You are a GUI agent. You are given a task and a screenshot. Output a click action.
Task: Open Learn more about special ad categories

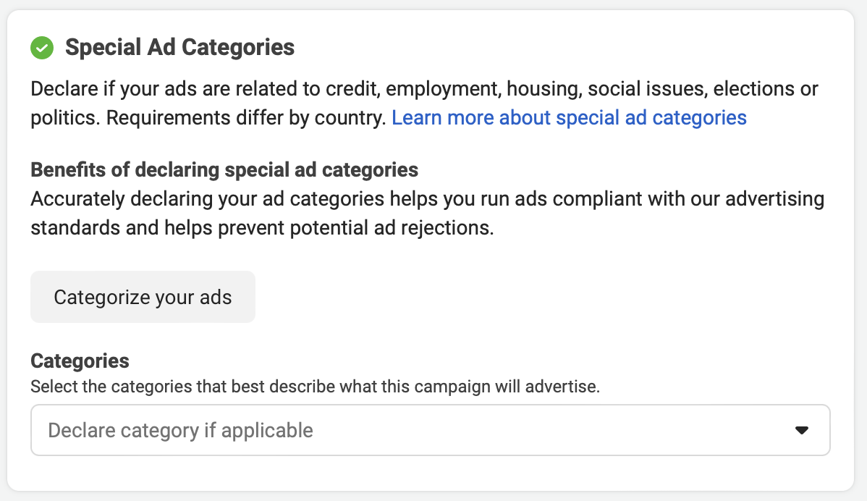pos(569,118)
